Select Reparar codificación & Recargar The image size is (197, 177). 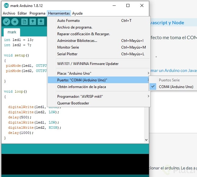pos(99,34)
